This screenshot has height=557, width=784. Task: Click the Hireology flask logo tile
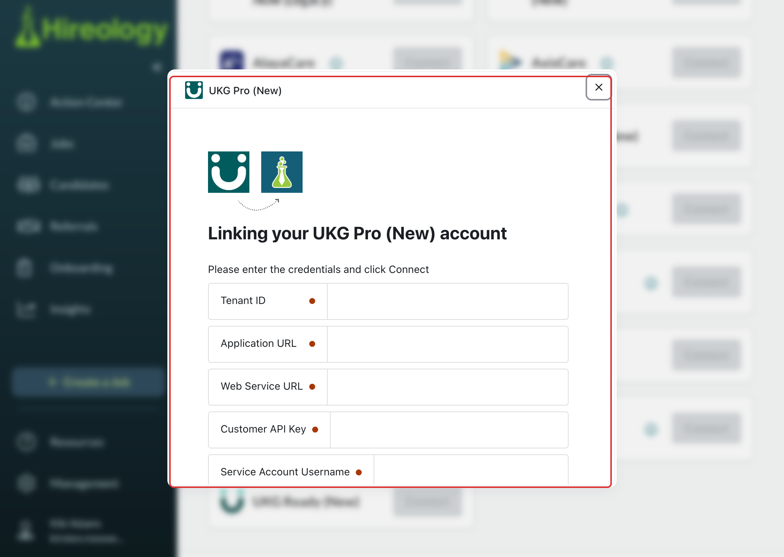click(x=282, y=172)
